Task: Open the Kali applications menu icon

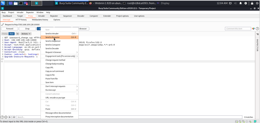Action: [x=3, y=3]
